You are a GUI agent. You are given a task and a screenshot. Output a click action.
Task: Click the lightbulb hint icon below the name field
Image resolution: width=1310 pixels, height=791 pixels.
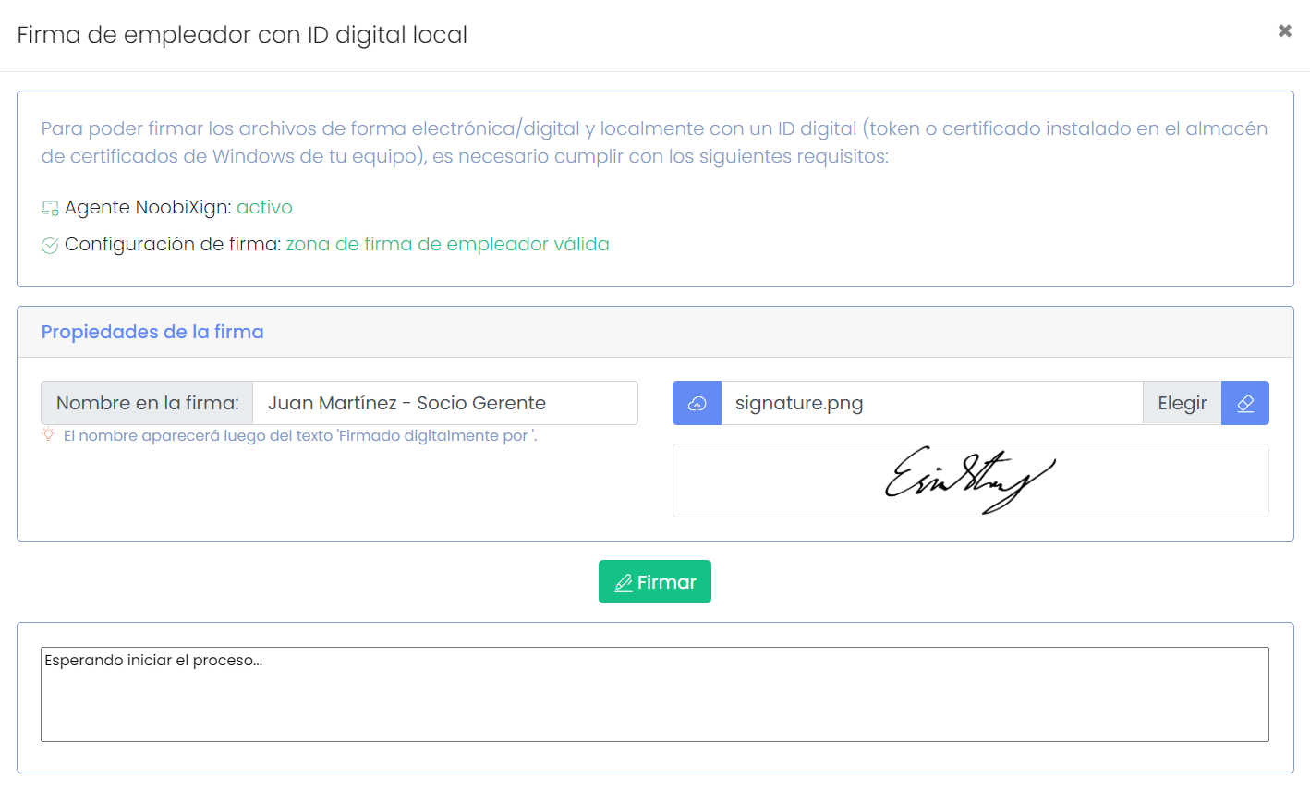[46, 435]
